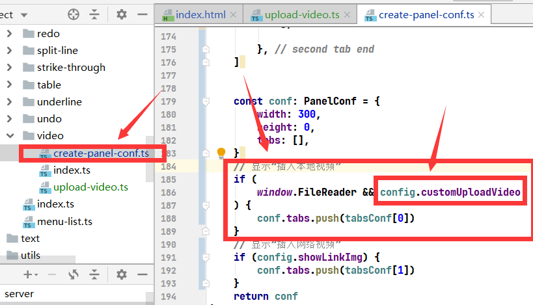
Task: Select the undo folder
Action: pos(42,118)
